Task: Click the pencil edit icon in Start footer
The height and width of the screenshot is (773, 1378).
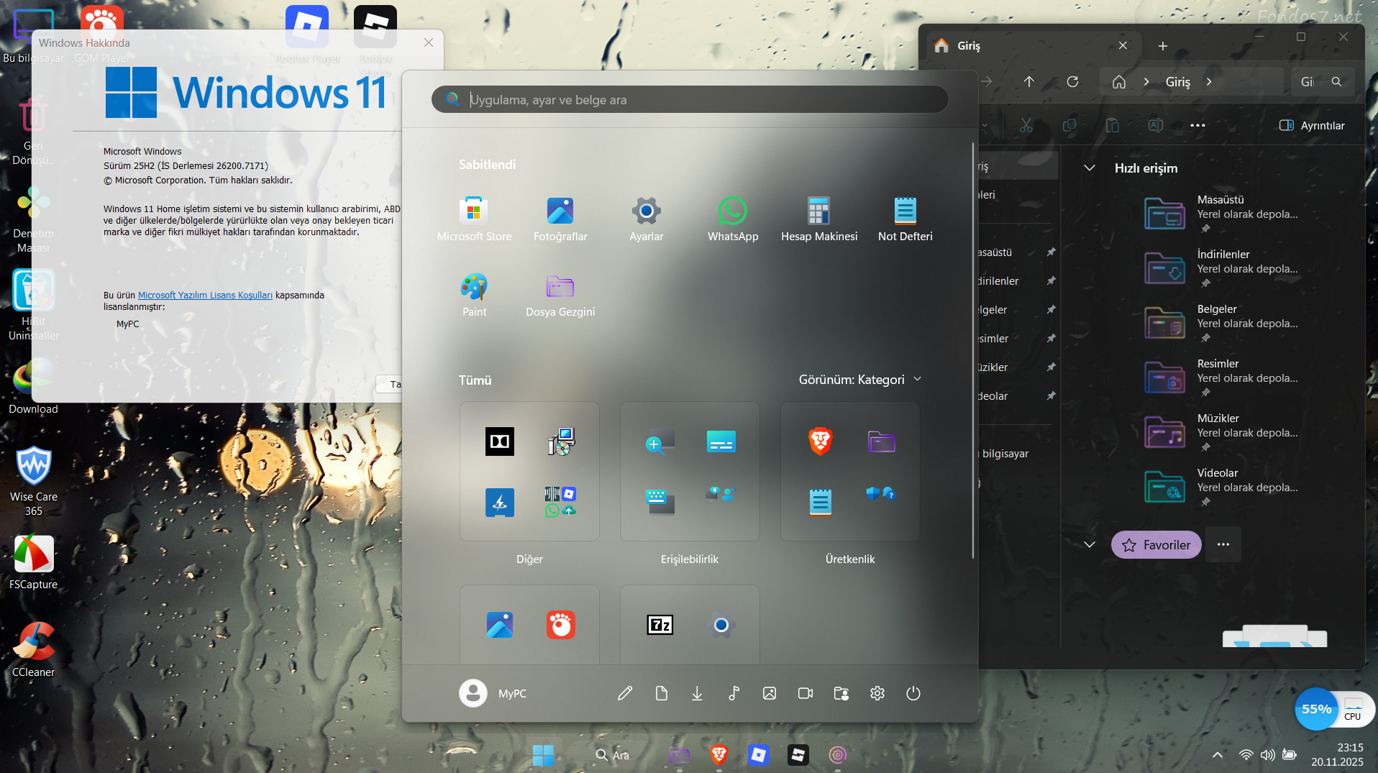Action: pos(625,693)
